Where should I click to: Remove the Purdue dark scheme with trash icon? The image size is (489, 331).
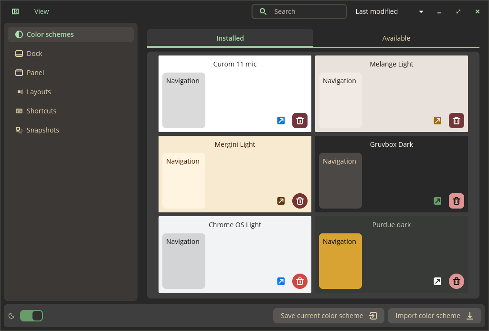point(457,281)
